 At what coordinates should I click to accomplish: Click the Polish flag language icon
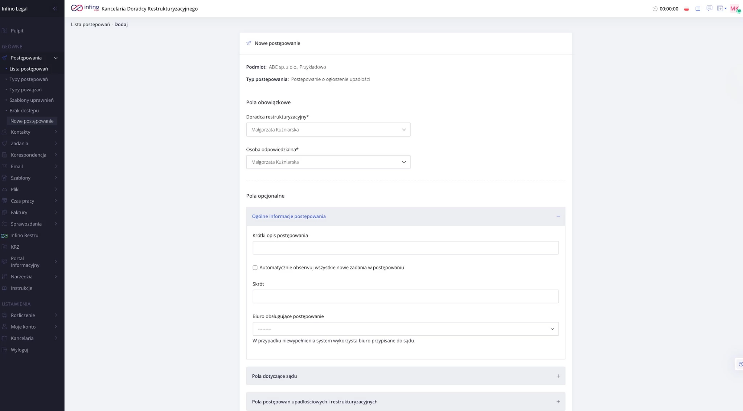coord(686,9)
